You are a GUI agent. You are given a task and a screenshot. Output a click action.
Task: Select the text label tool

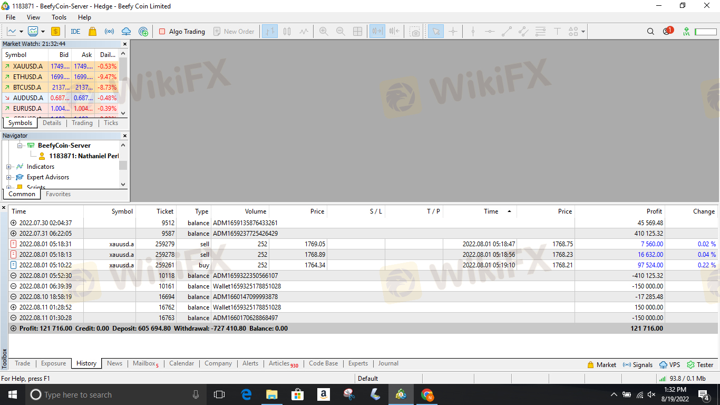557,32
